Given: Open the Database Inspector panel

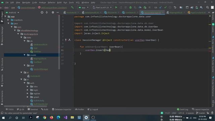Looking at the screenshot, I should point(61,109).
